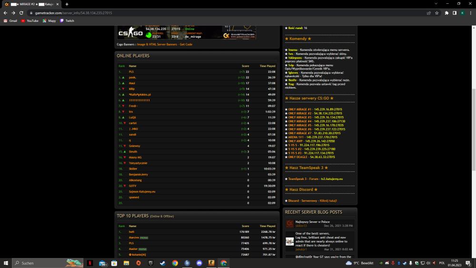The height and width of the screenshot is (268, 476).
Task: Open the Twitch bookmark
Action: click(67, 21)
